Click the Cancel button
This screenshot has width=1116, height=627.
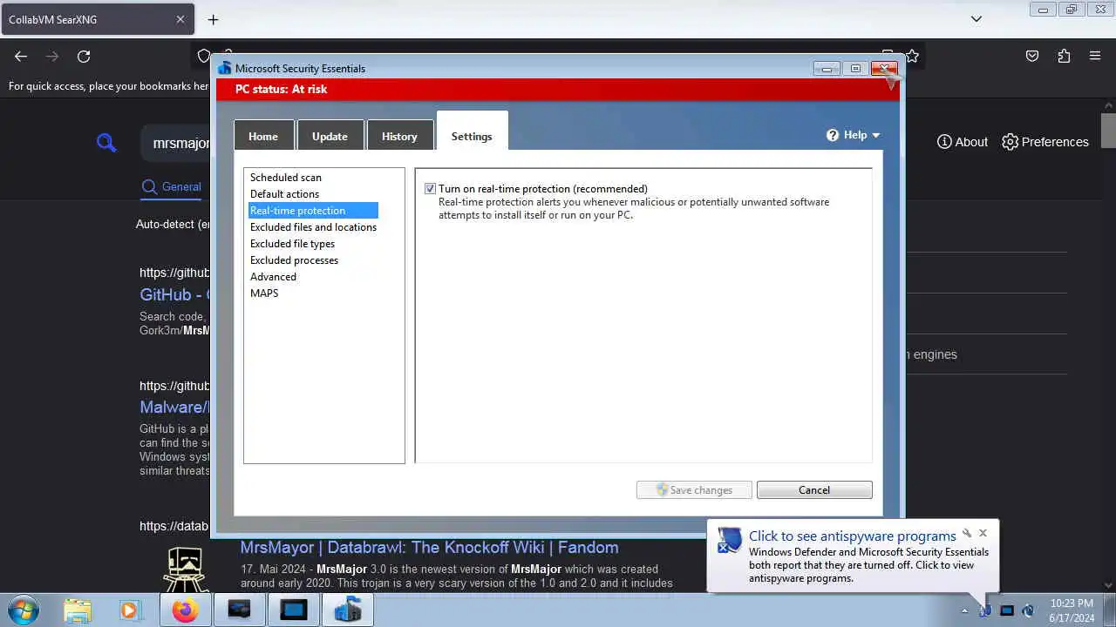point(814,490)
